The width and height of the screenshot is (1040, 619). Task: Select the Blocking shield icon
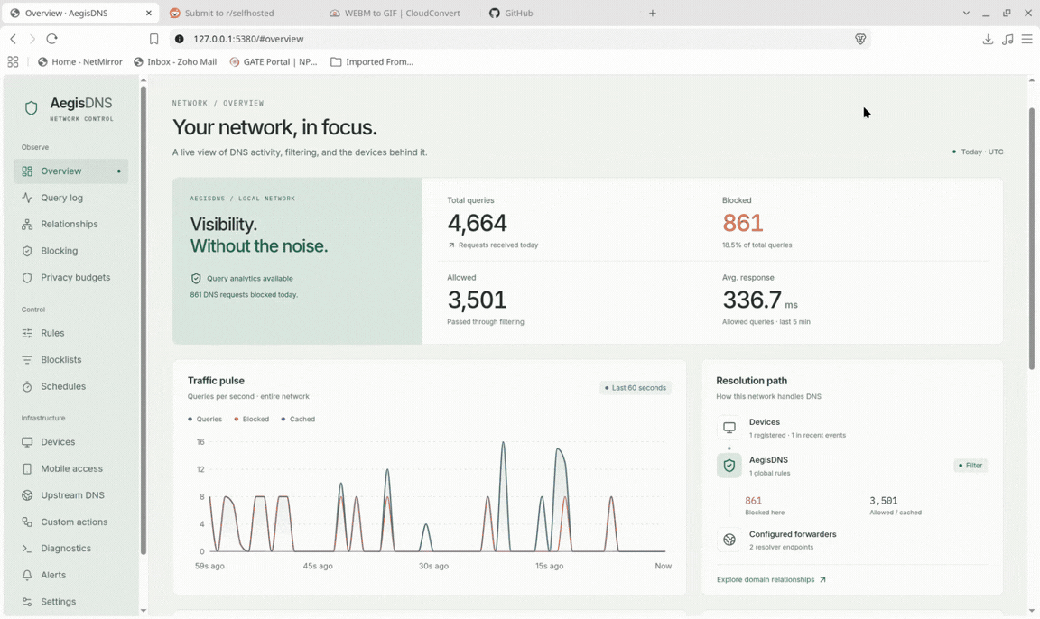pos(27,251)
